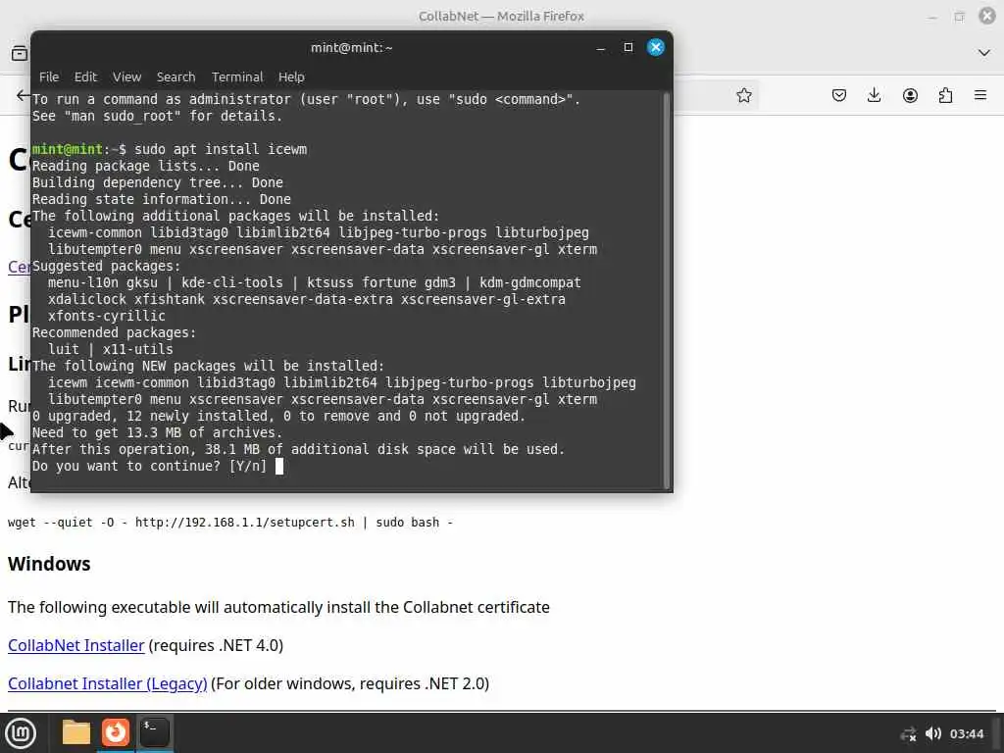
Task: Open the View menu in terminal
Action: [126, 76]
